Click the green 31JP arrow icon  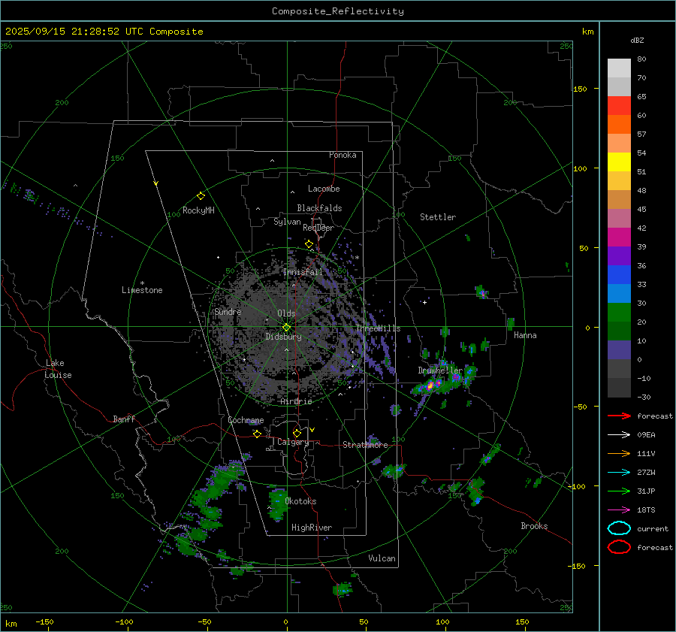coord(619,491)
